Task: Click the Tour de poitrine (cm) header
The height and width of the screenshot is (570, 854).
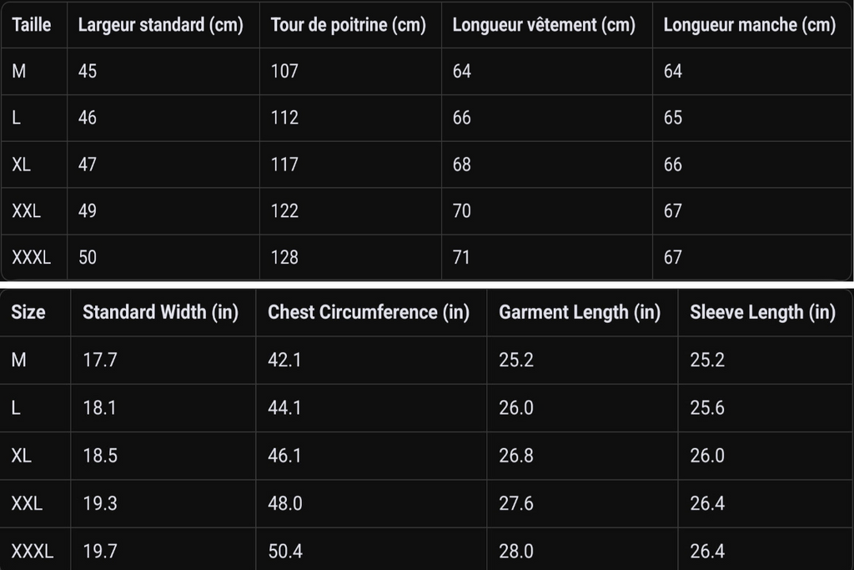Action: [x=348, y=25]
